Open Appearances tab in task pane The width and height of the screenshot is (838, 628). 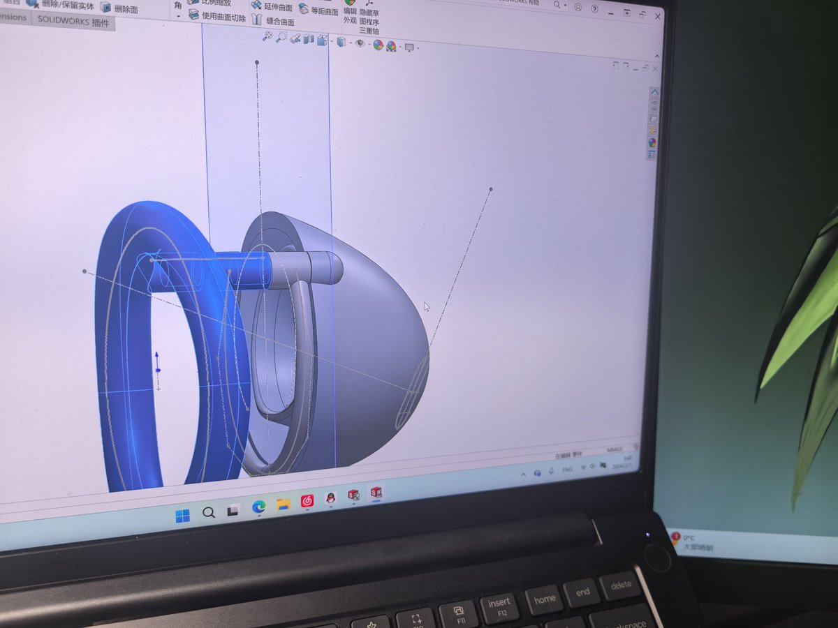(652, 142)
